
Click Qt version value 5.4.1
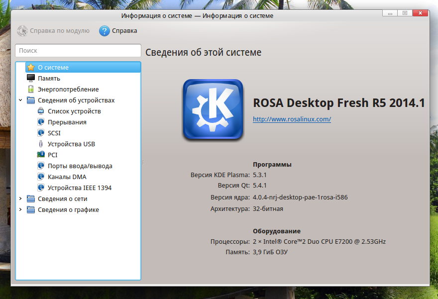259,186
